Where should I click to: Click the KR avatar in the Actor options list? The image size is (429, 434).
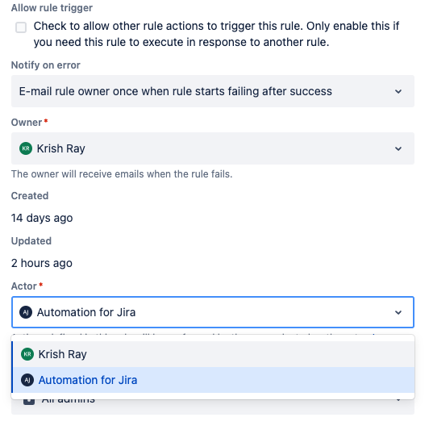[27, 354]
